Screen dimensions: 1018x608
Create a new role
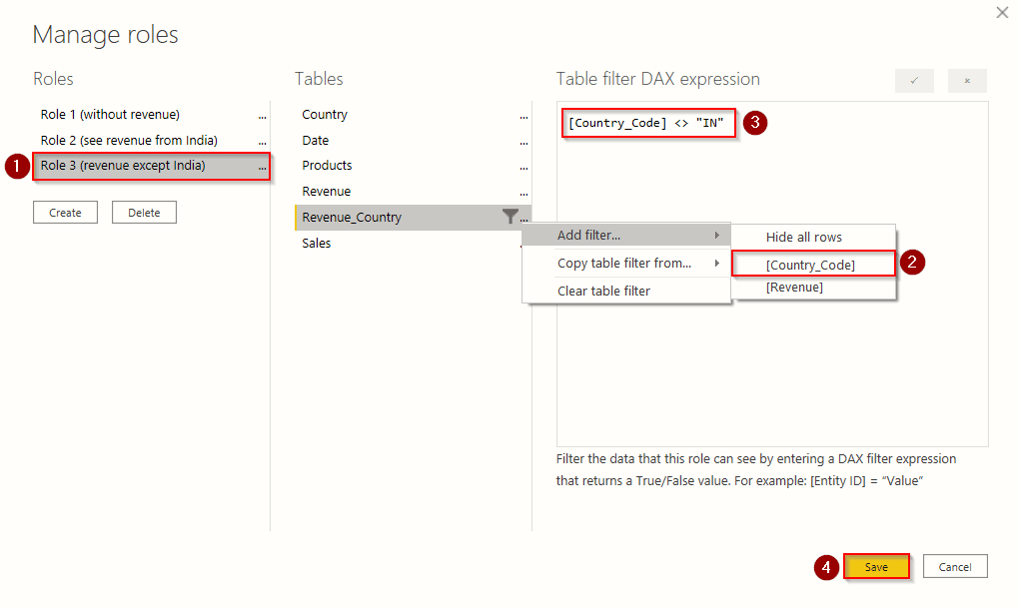click(x=65, y=213)
